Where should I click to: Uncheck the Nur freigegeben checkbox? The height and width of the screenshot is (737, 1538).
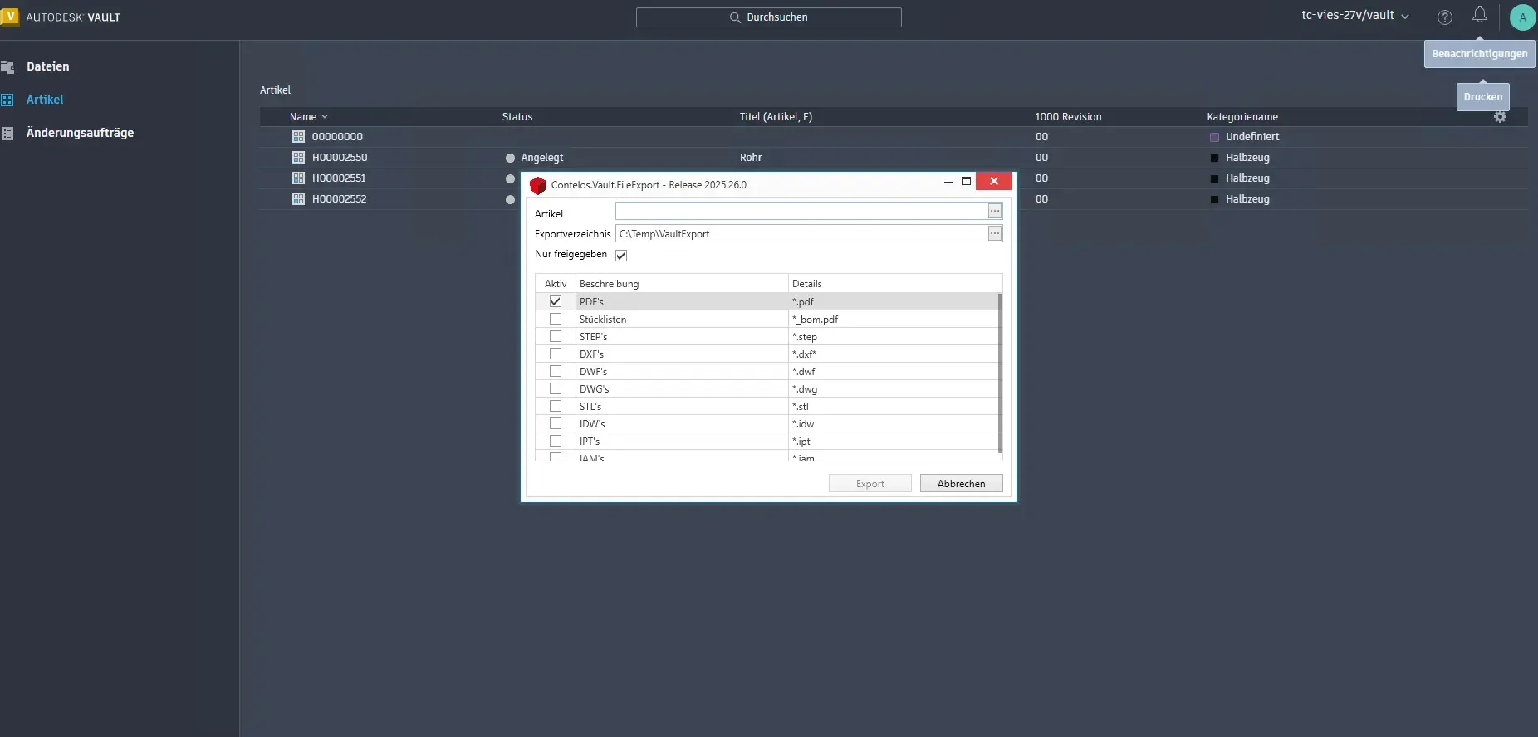(x=621, y=255)
